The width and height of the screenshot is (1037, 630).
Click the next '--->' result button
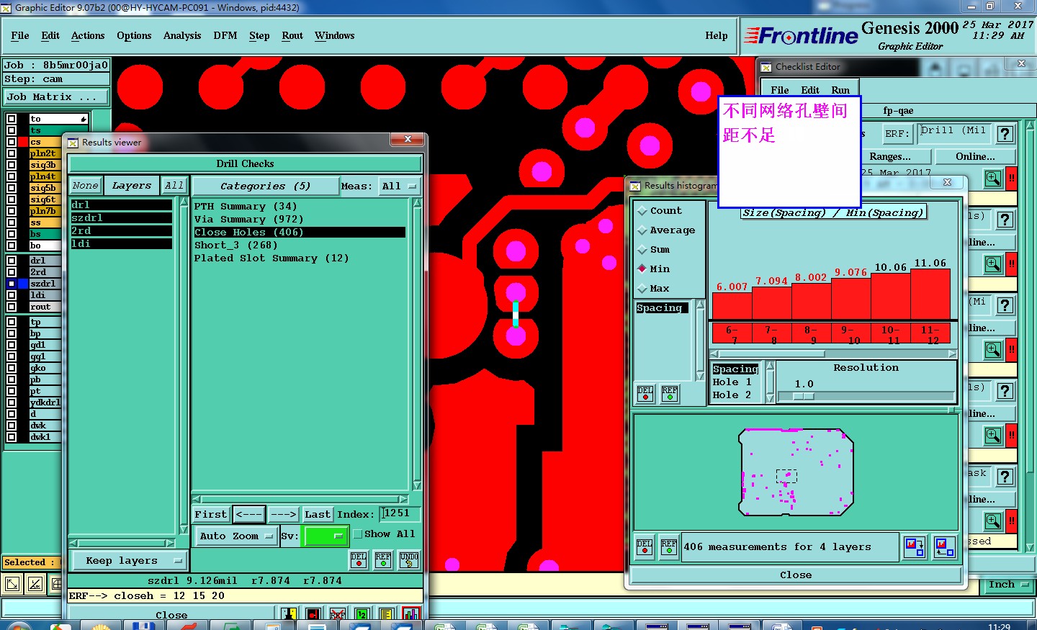(284, 515)
